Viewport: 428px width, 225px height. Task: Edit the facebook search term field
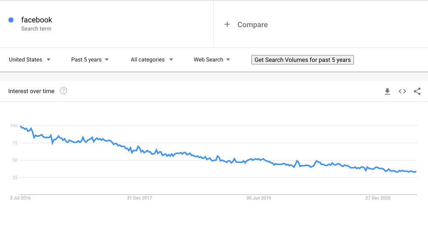[x=37, y=20]
